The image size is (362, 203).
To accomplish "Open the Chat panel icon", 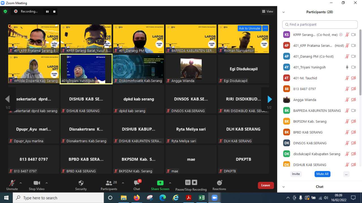I will 137,183.
